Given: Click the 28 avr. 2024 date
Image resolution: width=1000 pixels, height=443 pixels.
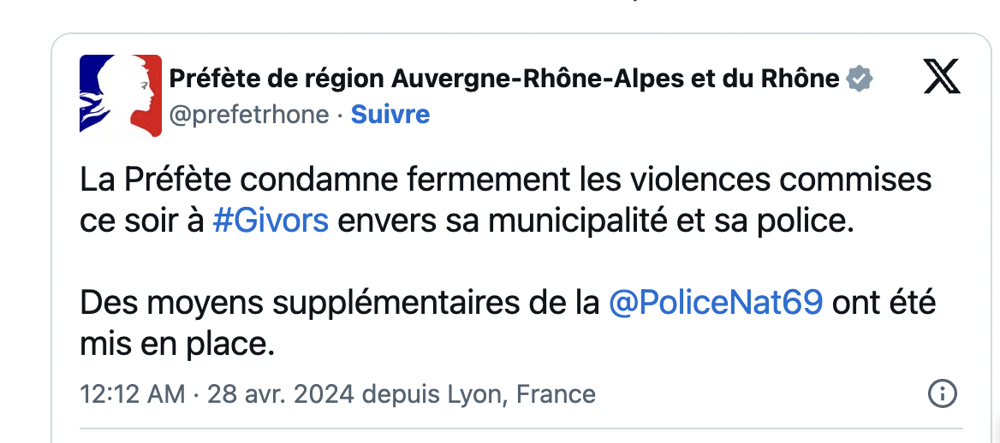Looking at the screenshot, I should point(281,394).
